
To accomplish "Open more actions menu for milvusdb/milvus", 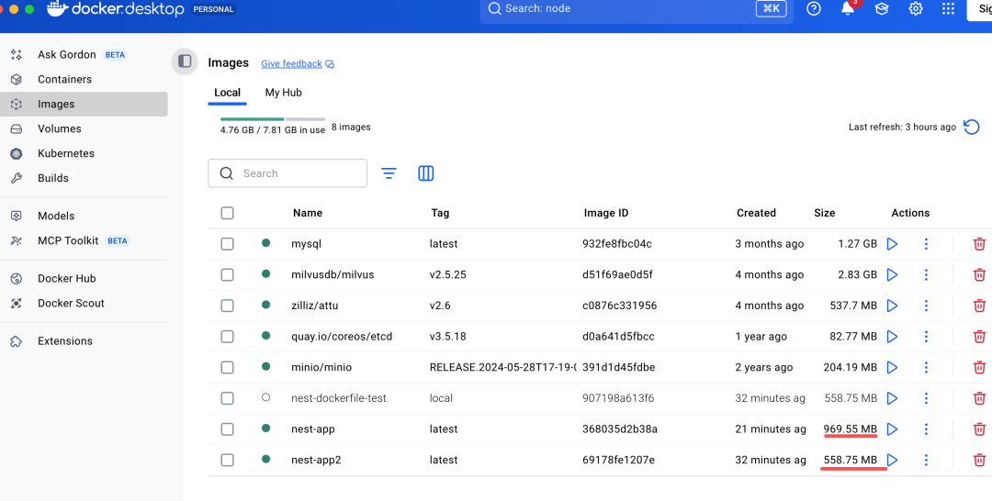I will [x=926, y=275].
